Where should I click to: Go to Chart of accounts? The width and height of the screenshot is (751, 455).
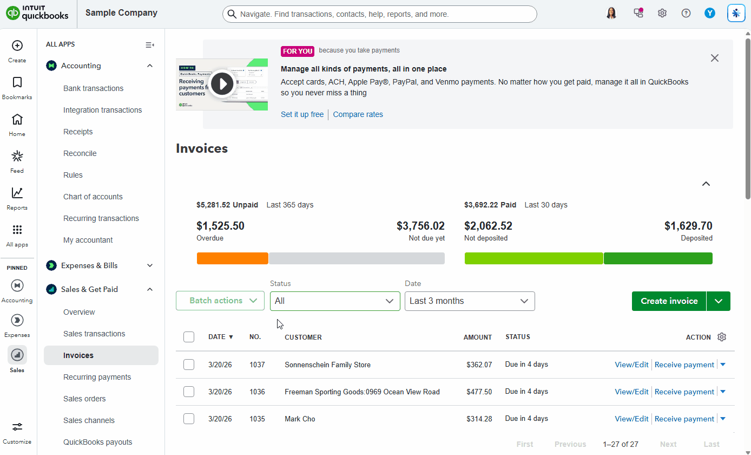[93, 197]
